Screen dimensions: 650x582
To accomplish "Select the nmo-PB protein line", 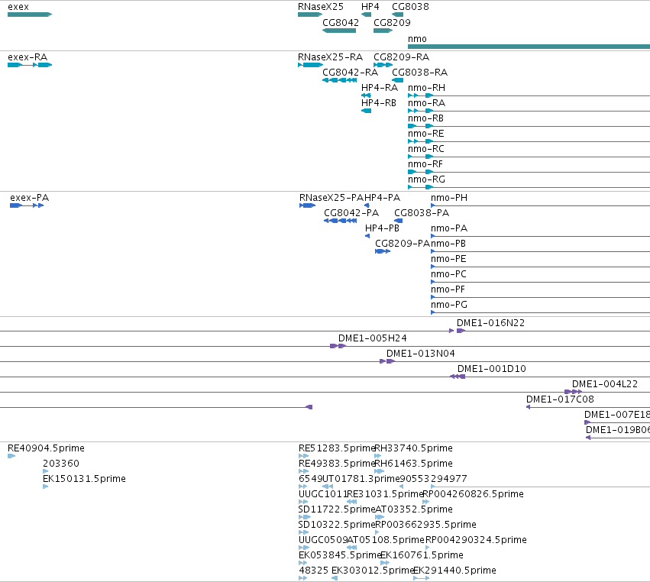I will coord(540,251).
